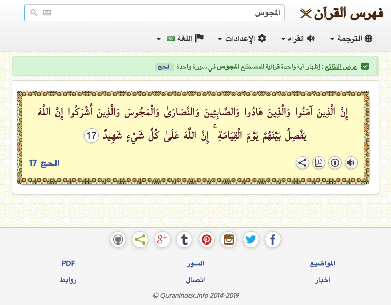391x305 pixels.
Task: Click the gear icon beside الإعدادات
Action: point(262,38)
